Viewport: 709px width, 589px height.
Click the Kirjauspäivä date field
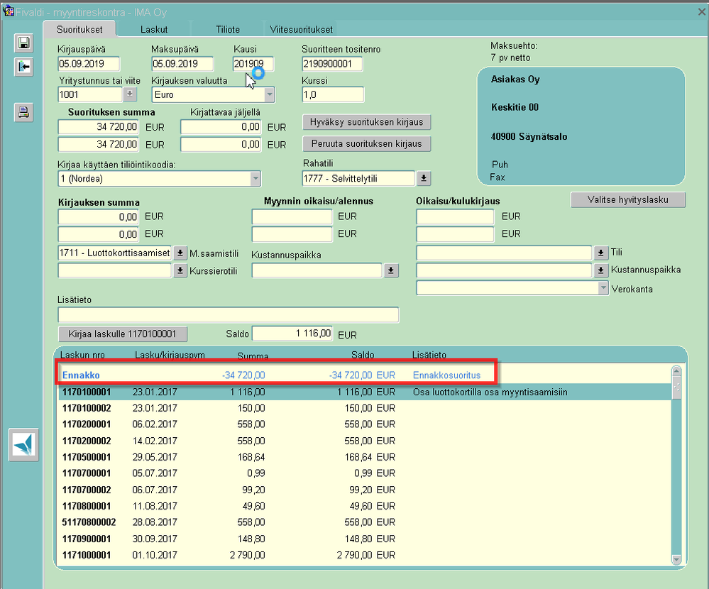[x=89, y=64]
